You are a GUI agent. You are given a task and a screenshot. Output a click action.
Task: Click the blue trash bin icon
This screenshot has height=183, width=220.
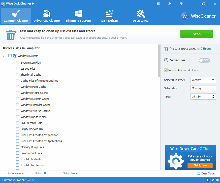(11, 35)
